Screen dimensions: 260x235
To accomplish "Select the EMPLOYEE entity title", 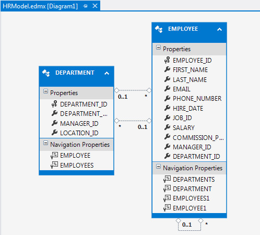I will coord(183,29).
